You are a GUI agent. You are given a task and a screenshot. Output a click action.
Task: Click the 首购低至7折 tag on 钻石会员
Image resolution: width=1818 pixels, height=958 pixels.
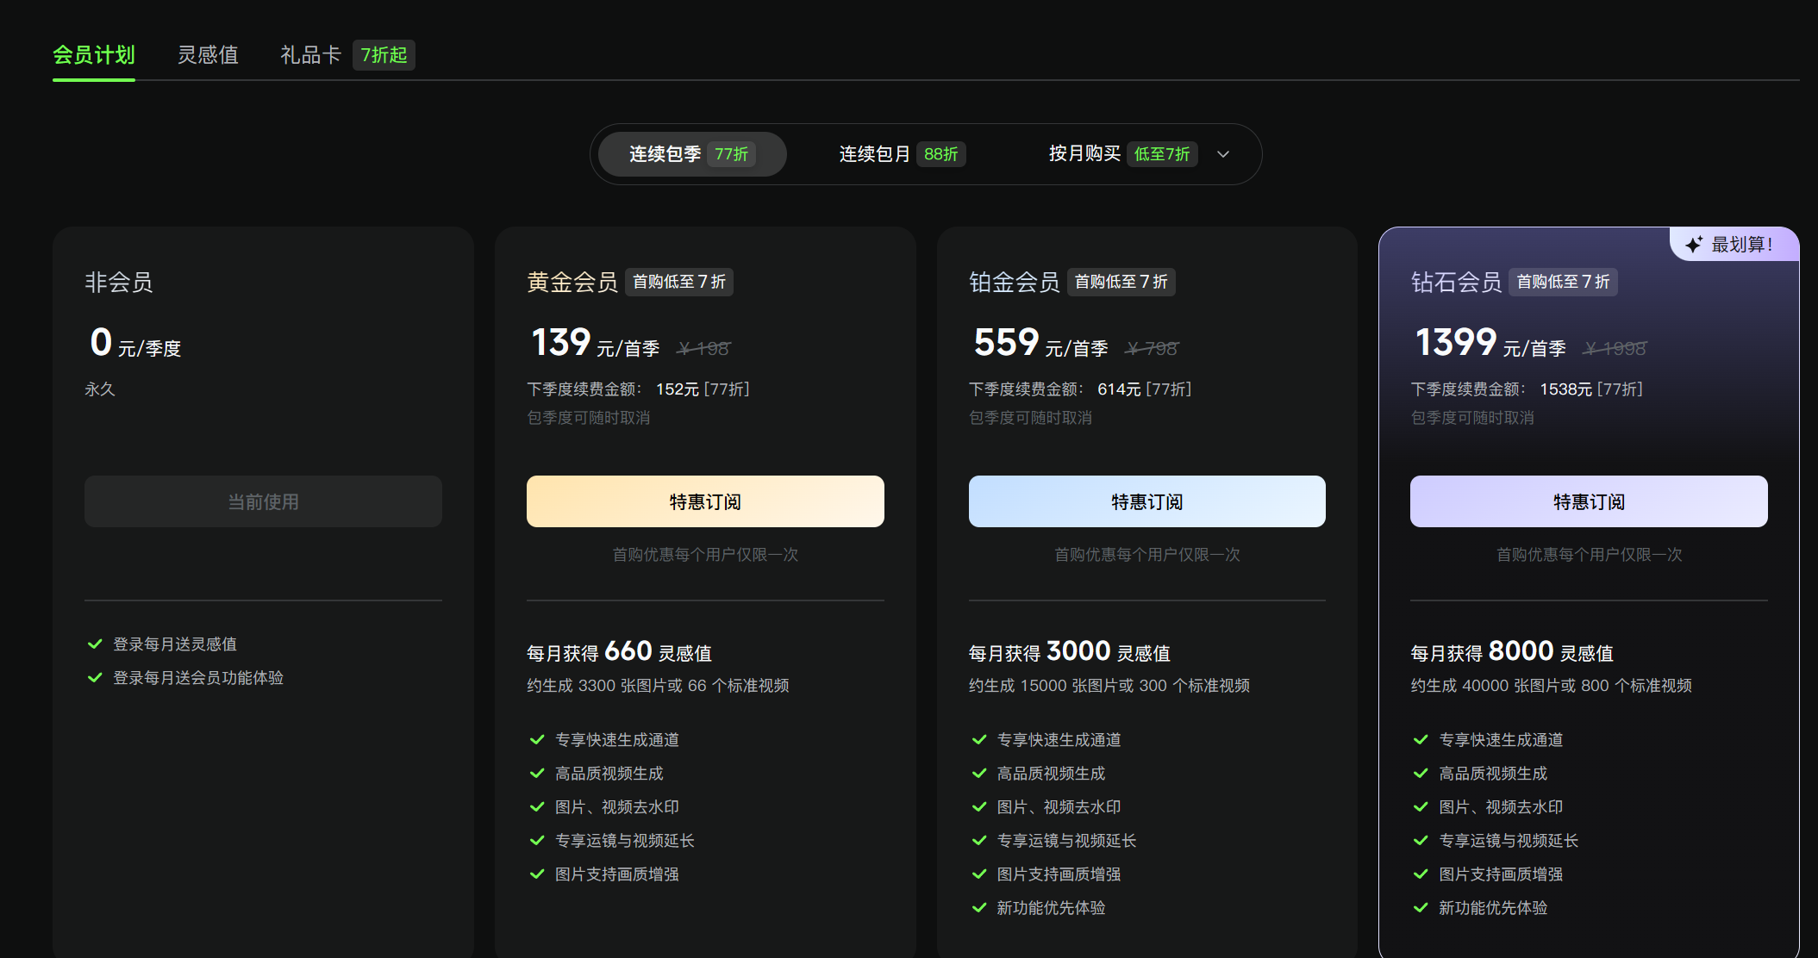pyautogui.click(x=1563, y=282)
